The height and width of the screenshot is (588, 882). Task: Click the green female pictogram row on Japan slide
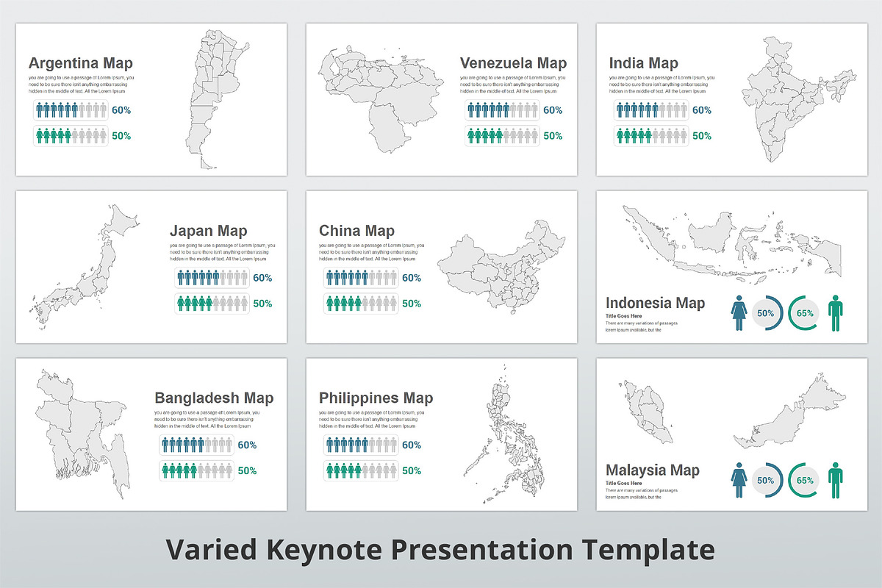pyautogui.click(x=212, y=303)
